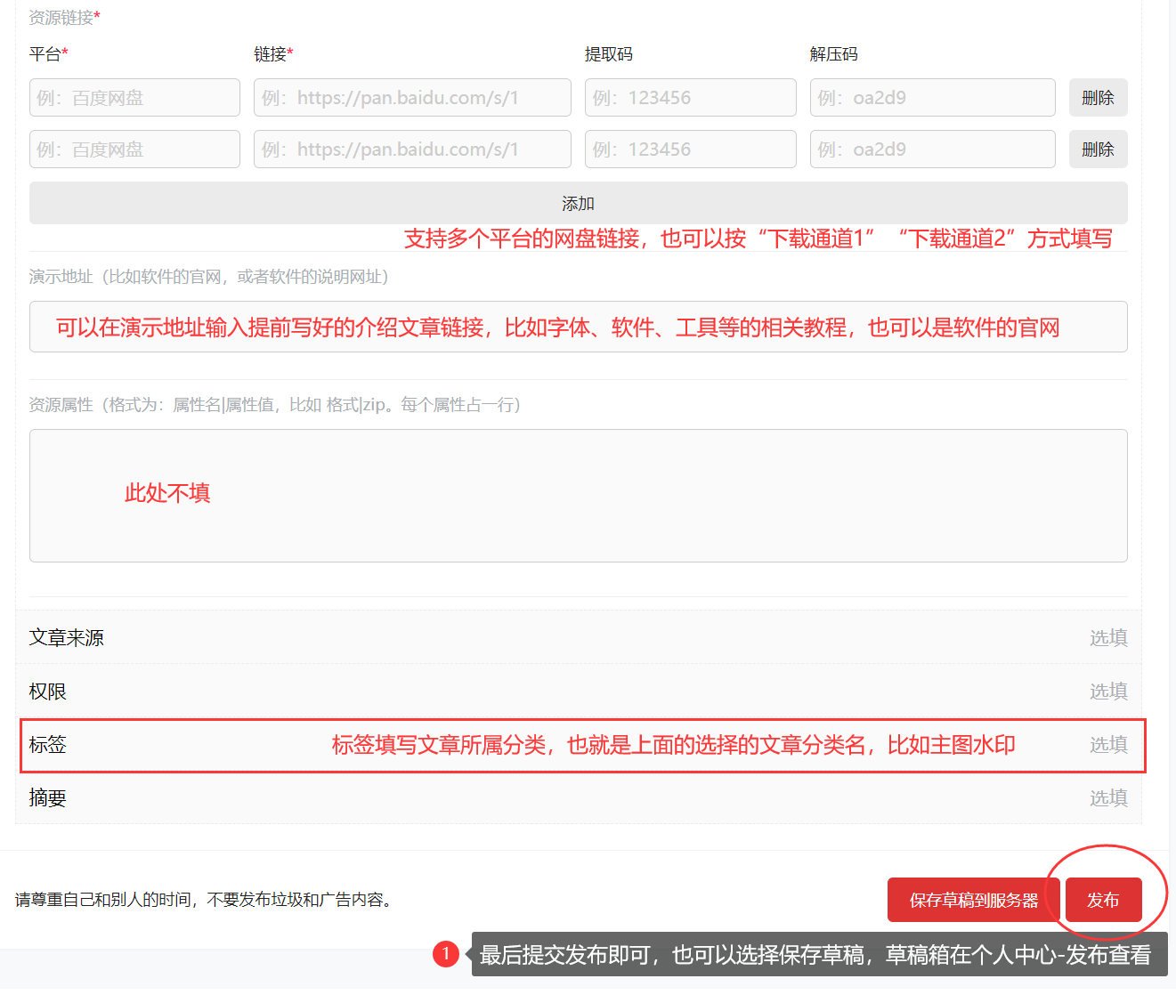1176x1003 pixels.
Task: Delete the first resource link row
Action: pyautogui.click(x=1098, y=97)
